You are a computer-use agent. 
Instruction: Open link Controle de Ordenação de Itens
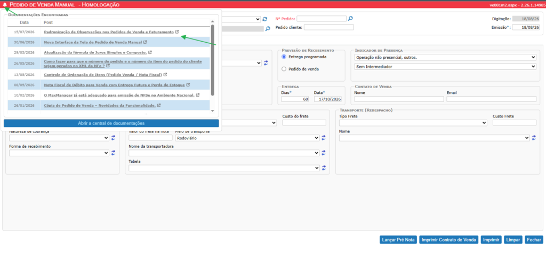coord(103,75)
